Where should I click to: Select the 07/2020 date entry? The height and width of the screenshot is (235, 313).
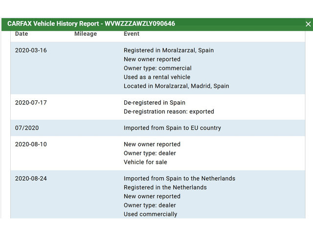(x=27, y=128)
